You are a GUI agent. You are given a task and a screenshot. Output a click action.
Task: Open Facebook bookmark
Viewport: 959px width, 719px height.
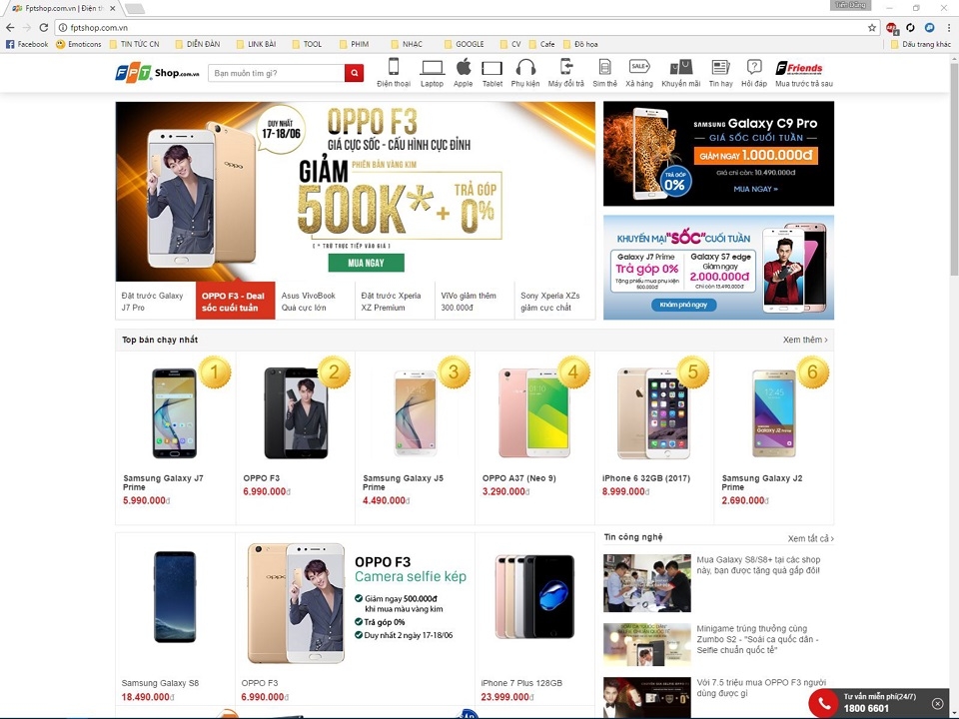27,44
